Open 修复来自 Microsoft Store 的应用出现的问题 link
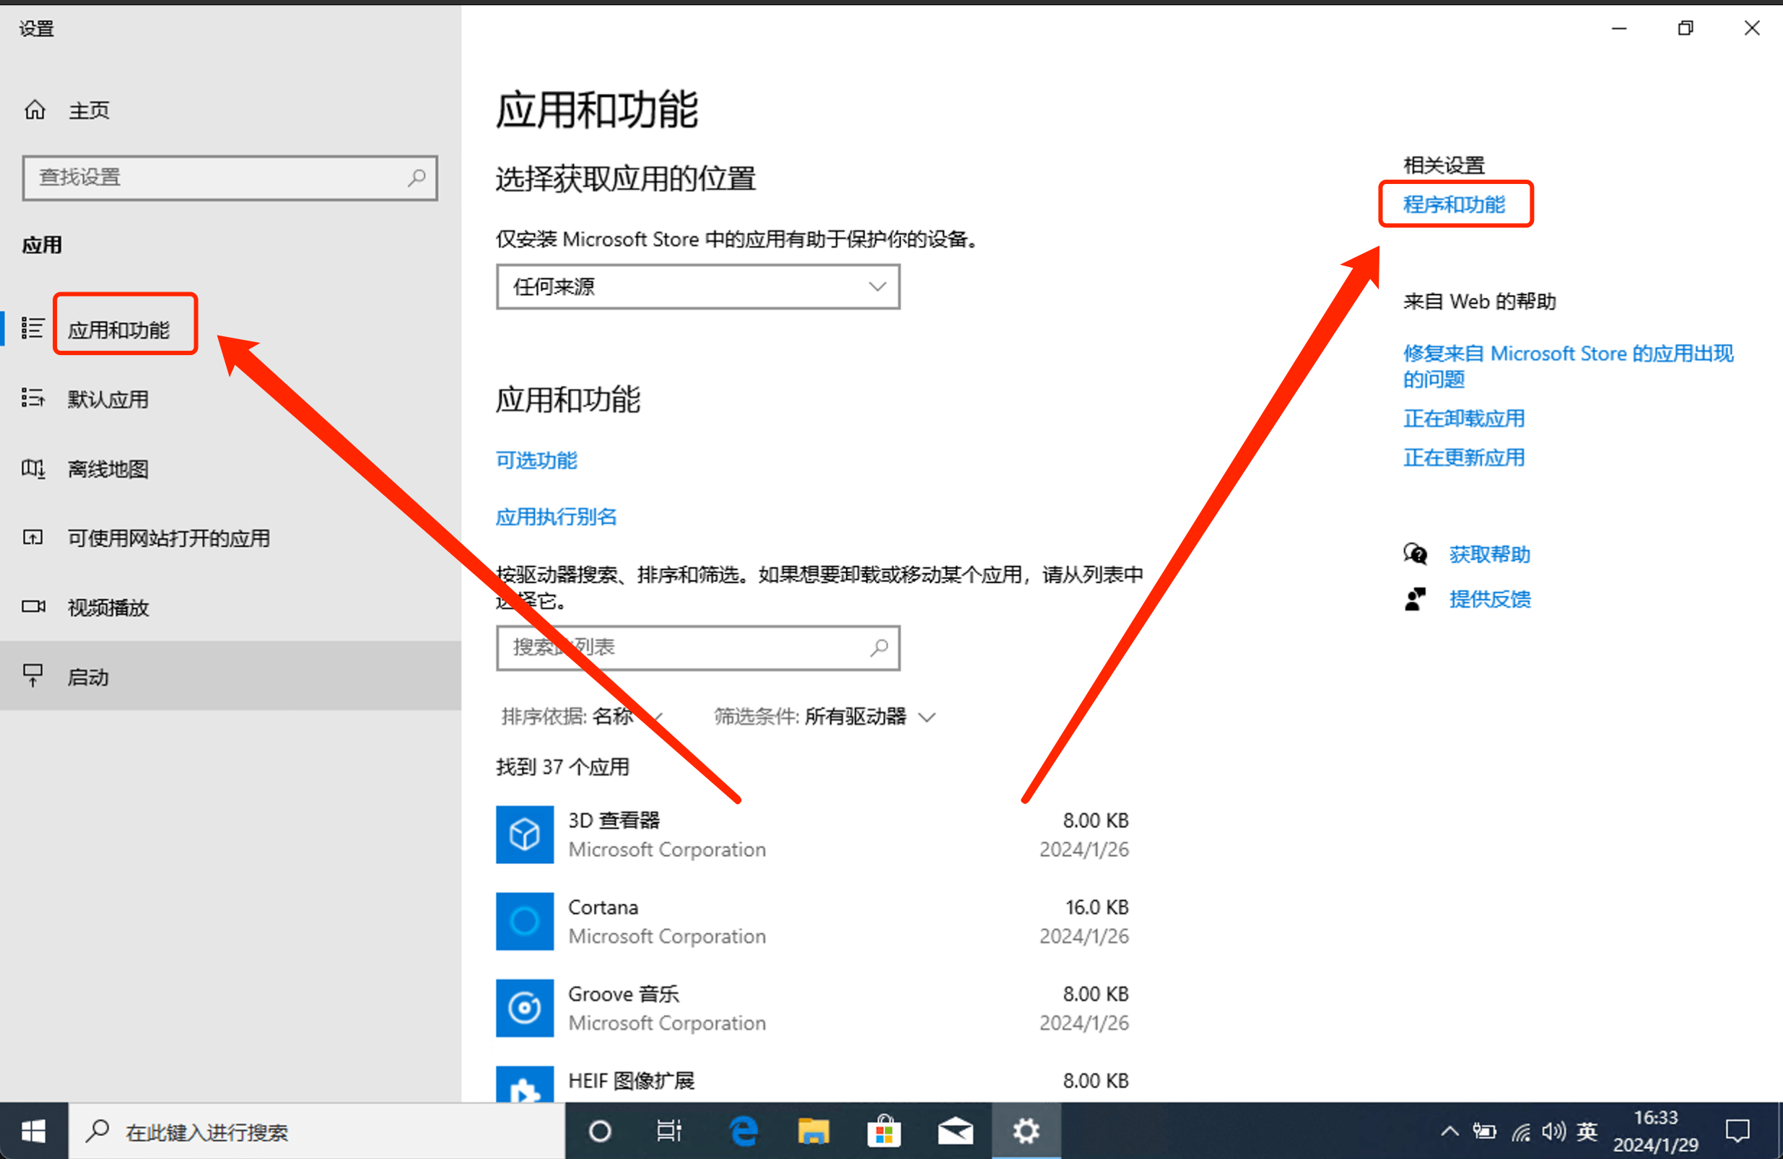 point(1568,366)
